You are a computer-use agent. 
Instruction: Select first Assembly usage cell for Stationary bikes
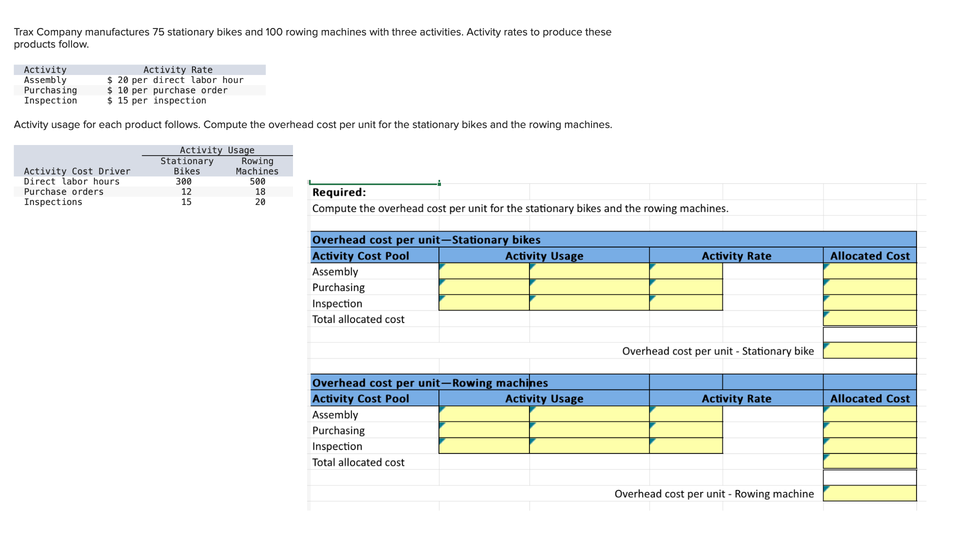pos(483,271)
